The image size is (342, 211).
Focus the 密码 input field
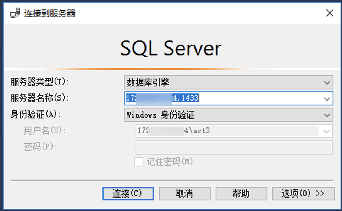(233, 148)
